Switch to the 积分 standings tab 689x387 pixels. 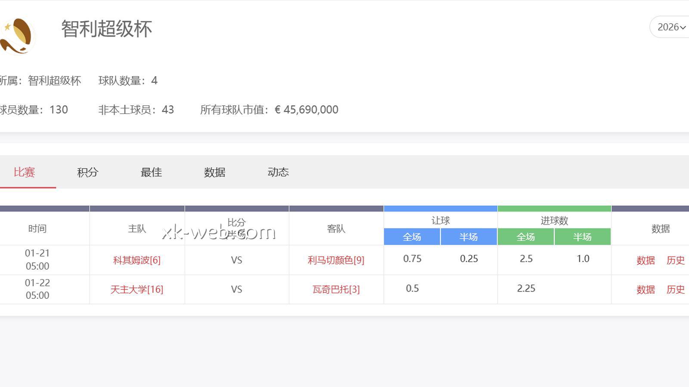[87, 172]
